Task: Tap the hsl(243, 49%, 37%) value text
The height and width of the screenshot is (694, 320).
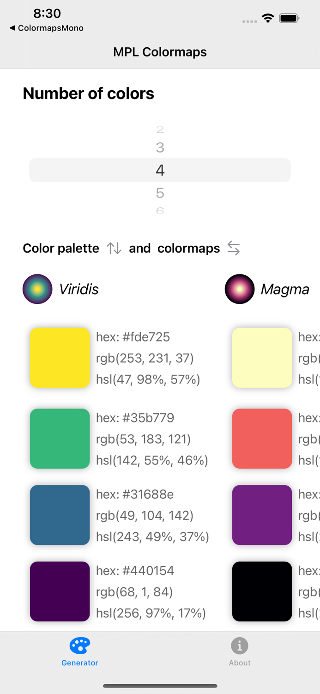Action: click(152, 537)
